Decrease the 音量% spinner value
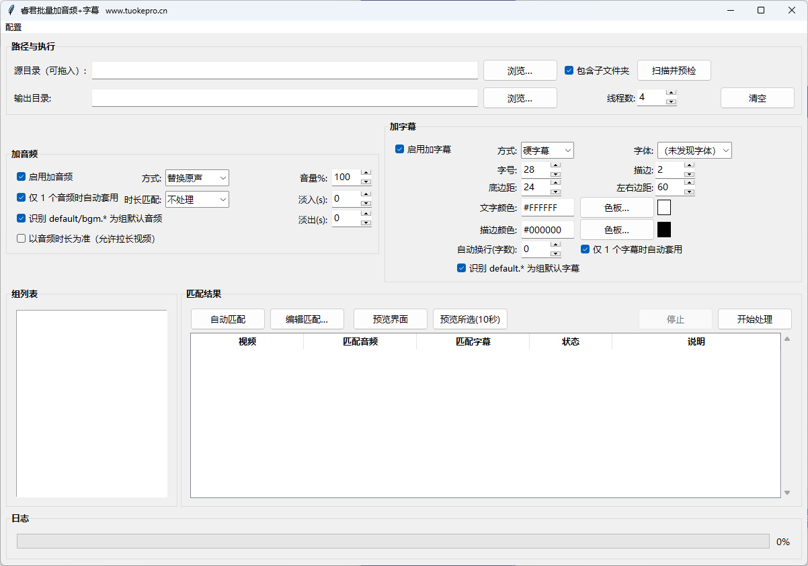 (366, 181)
